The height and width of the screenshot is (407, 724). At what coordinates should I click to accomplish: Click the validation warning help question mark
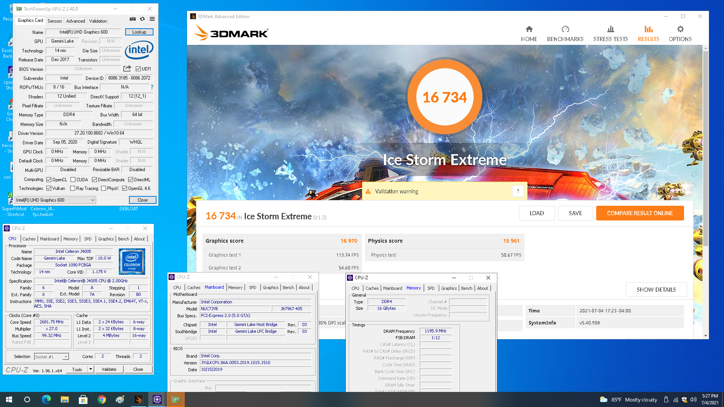(x=518, y=191)
